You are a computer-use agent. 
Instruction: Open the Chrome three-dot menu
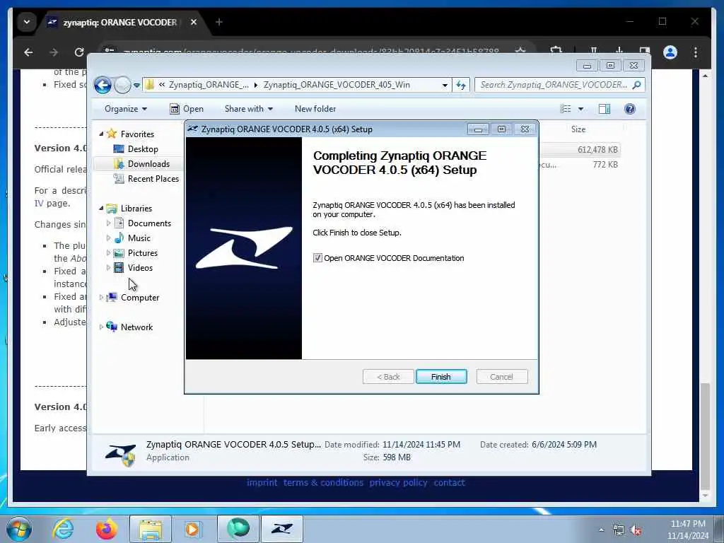point(696,52)
